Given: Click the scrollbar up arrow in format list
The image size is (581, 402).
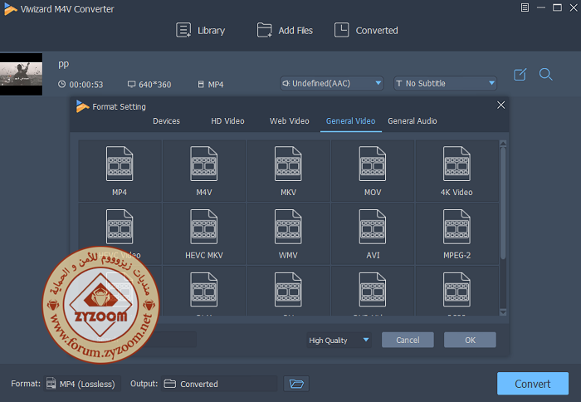Looking at the screenshot, I should 503,143.
